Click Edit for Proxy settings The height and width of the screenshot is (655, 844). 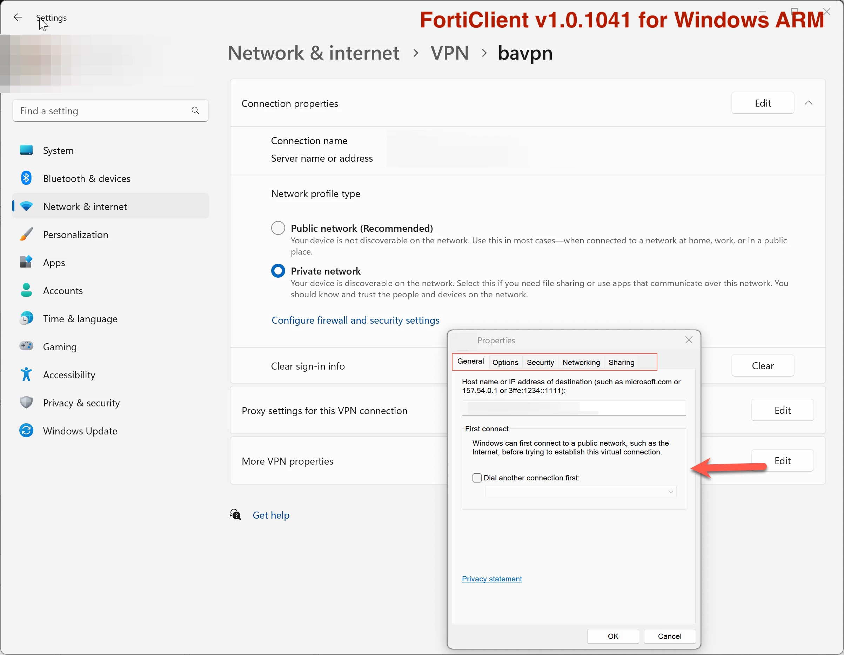tap(783, 410)
